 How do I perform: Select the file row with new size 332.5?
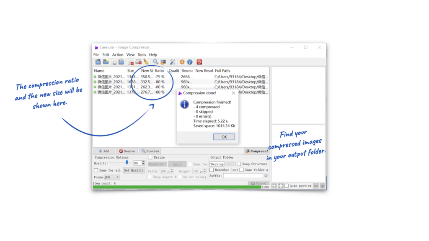coord(181,82)
